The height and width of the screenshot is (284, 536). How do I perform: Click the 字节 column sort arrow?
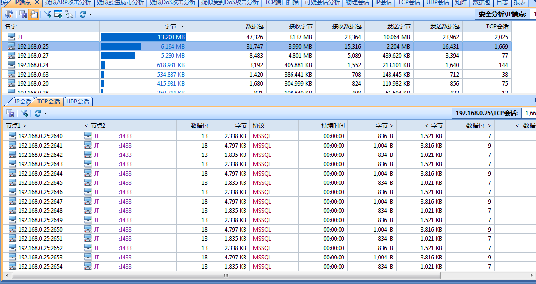[183, 26]
